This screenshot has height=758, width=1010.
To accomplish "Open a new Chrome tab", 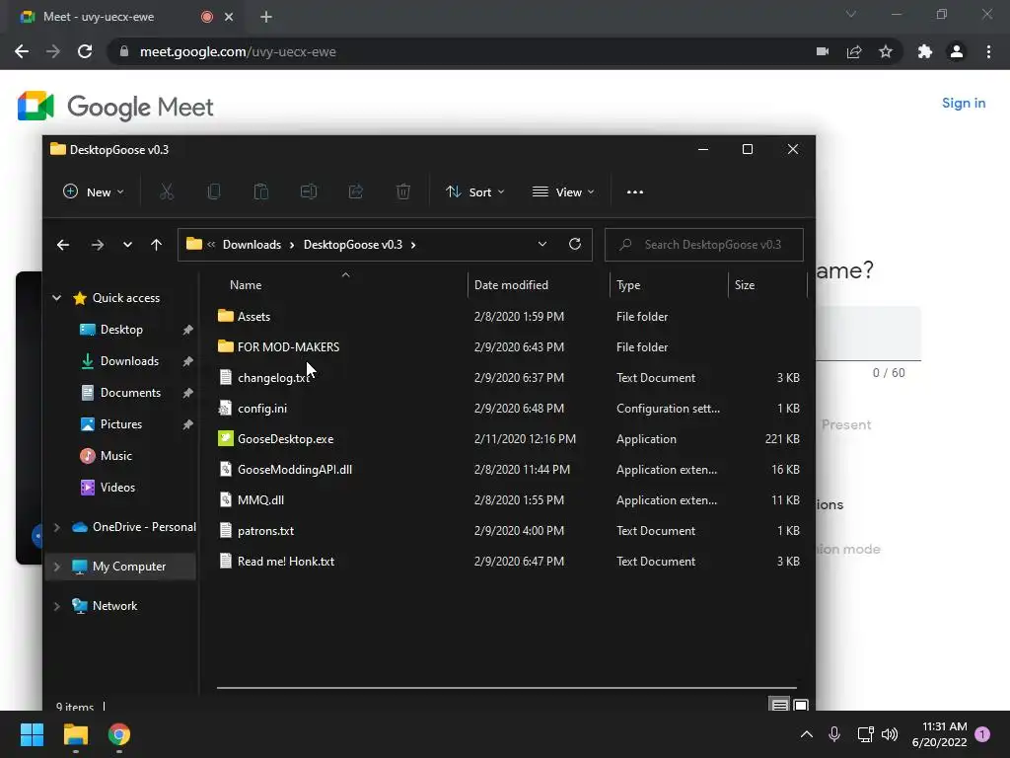I will pyautogui.click(x=266, y=17).
